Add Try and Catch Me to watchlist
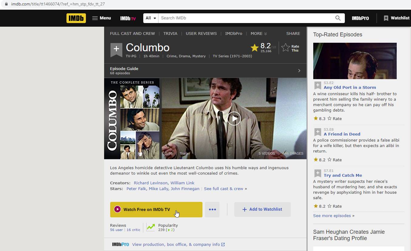Image resolution: width=411 pixels, height=251 pixels. 318,173
